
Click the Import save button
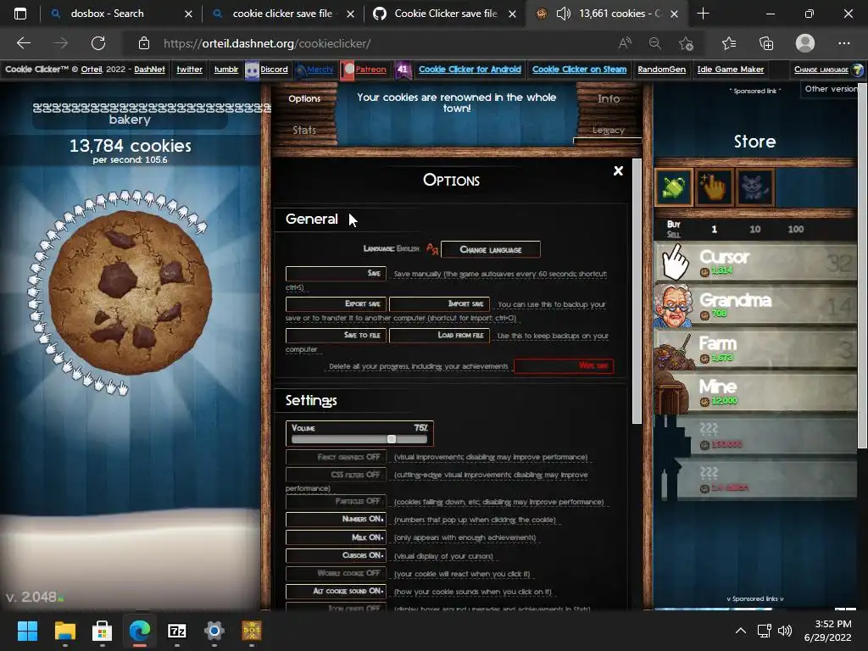tap(439, 304)
